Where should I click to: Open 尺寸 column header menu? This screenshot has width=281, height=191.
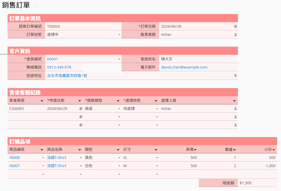pos(156,150)
